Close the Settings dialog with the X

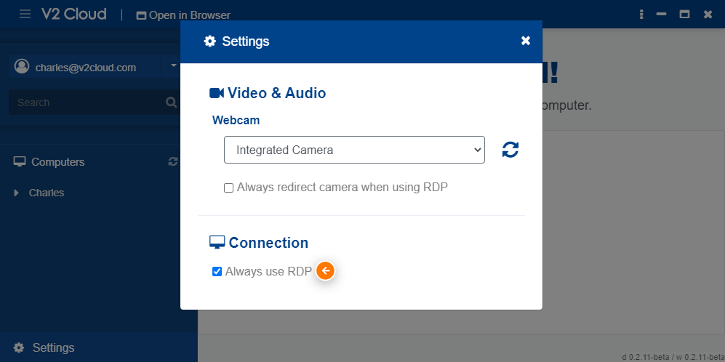pyautogui.click(x=525, y=41)
